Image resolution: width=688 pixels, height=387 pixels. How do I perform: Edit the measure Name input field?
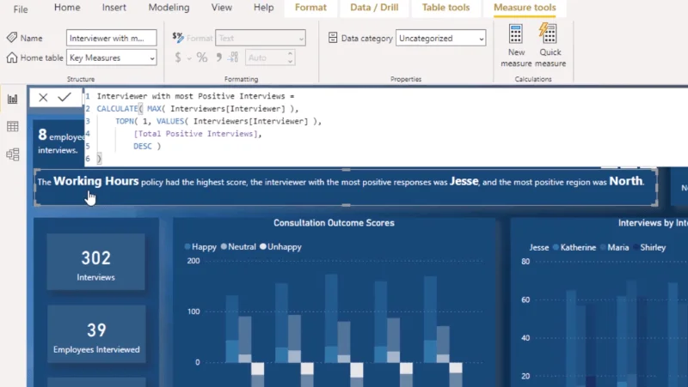(x=112, y=38)
